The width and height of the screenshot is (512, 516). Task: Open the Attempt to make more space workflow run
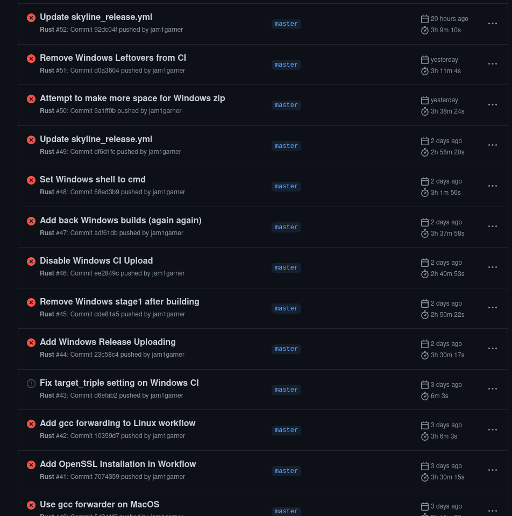(x=132, y=98)
